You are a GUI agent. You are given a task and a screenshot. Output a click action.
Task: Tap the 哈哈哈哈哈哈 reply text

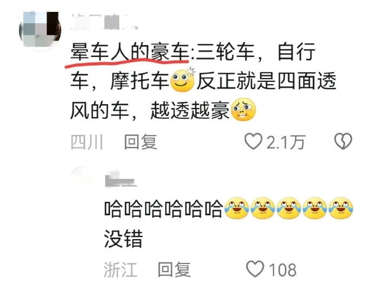point(164,209)
